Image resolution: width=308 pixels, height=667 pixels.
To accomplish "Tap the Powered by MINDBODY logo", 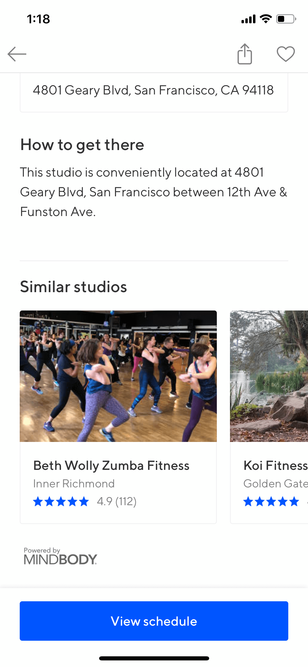I will click(61, 556).
